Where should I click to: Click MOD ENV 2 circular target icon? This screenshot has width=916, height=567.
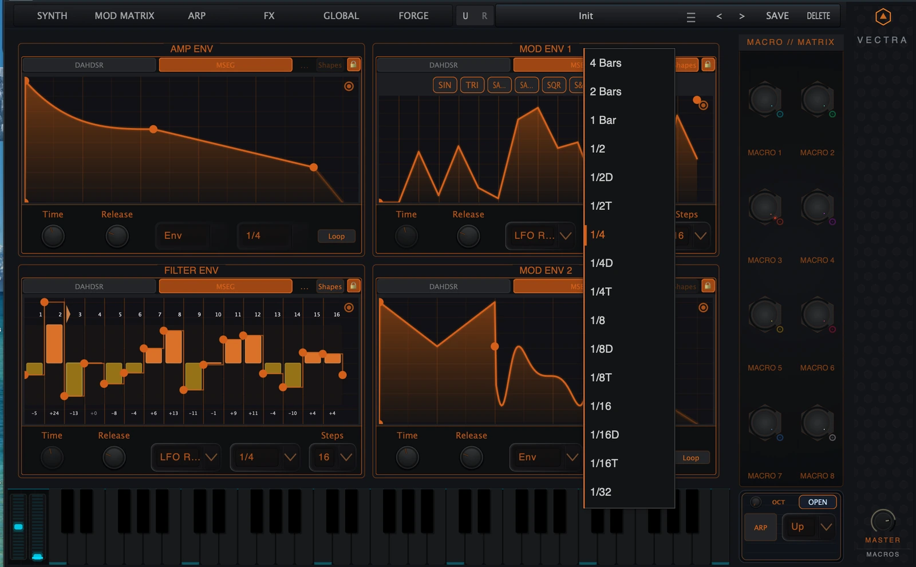704,308
